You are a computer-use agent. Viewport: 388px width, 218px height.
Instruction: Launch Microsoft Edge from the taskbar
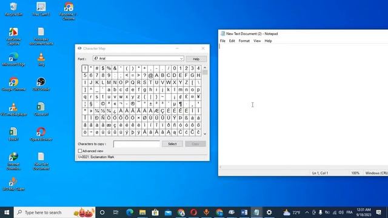click(x=130, y=213)
